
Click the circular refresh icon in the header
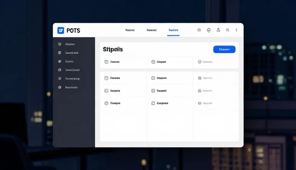209,30
